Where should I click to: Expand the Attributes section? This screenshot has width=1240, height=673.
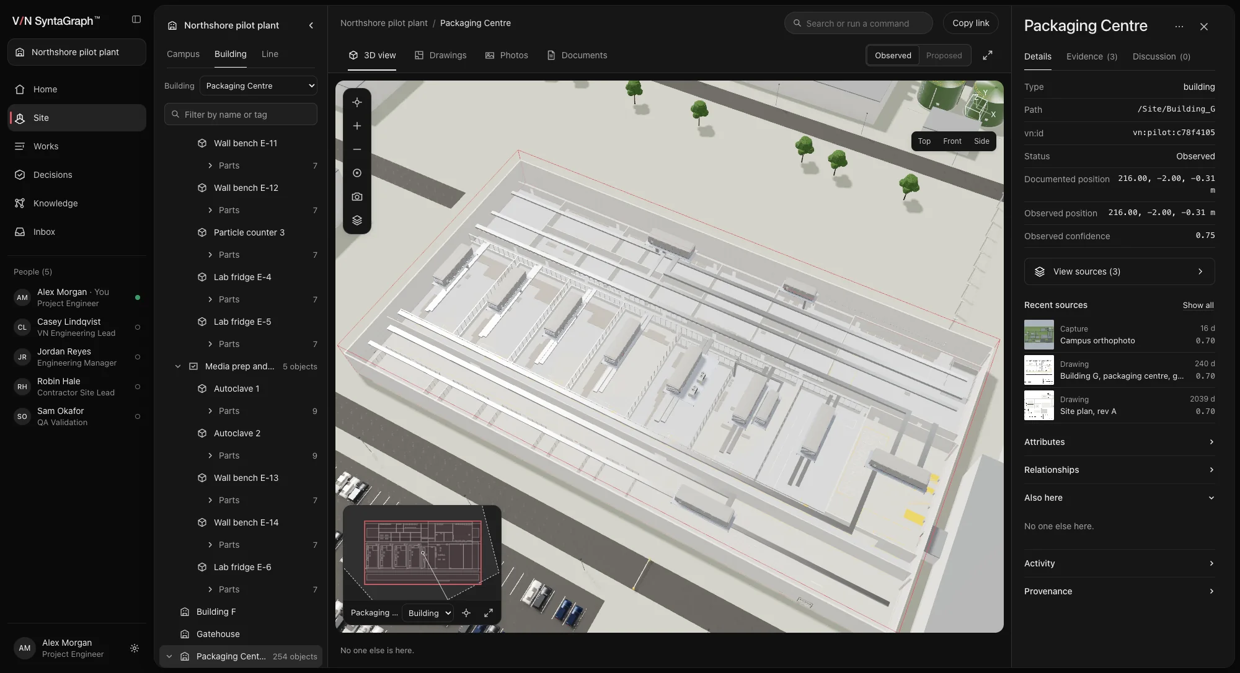1119,442
